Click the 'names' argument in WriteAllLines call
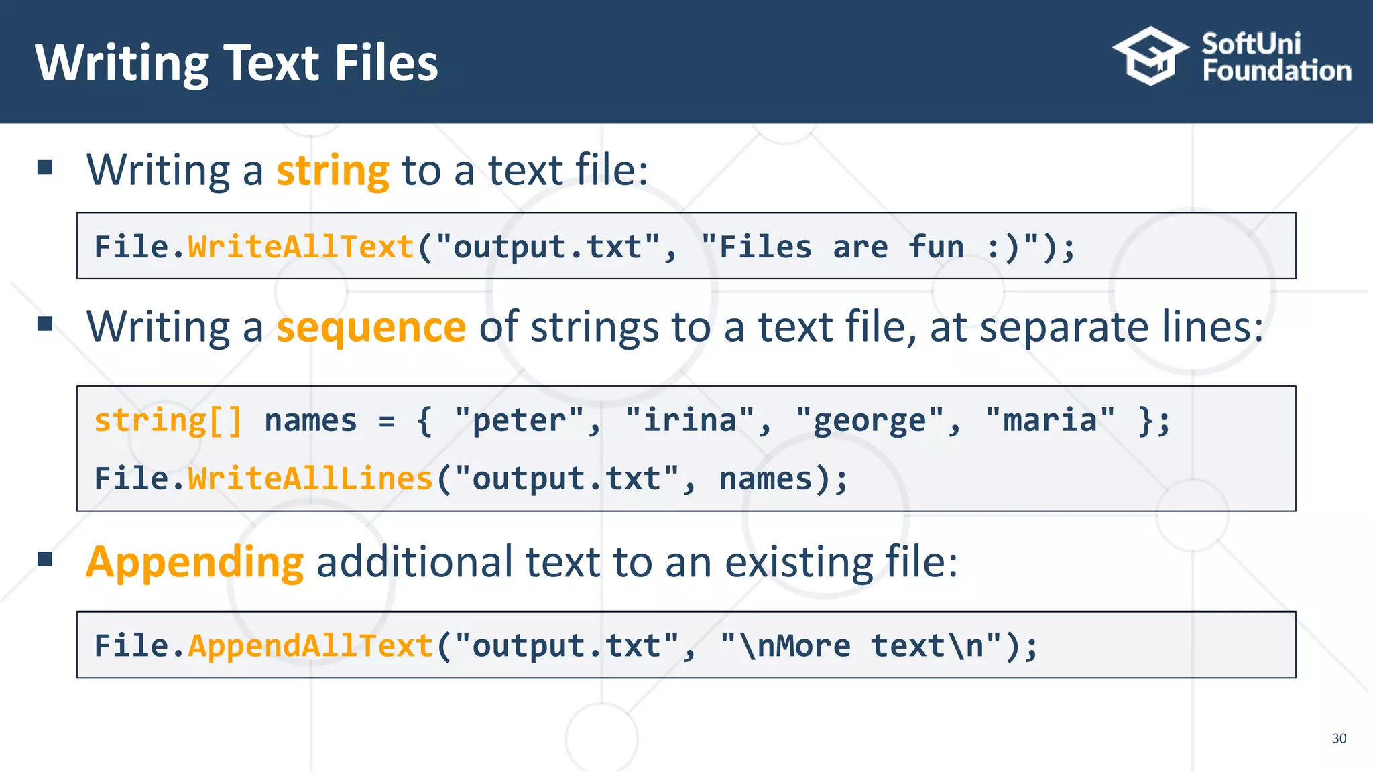The width and height of the screenshot is (1373, 772). tap(766, 478)
